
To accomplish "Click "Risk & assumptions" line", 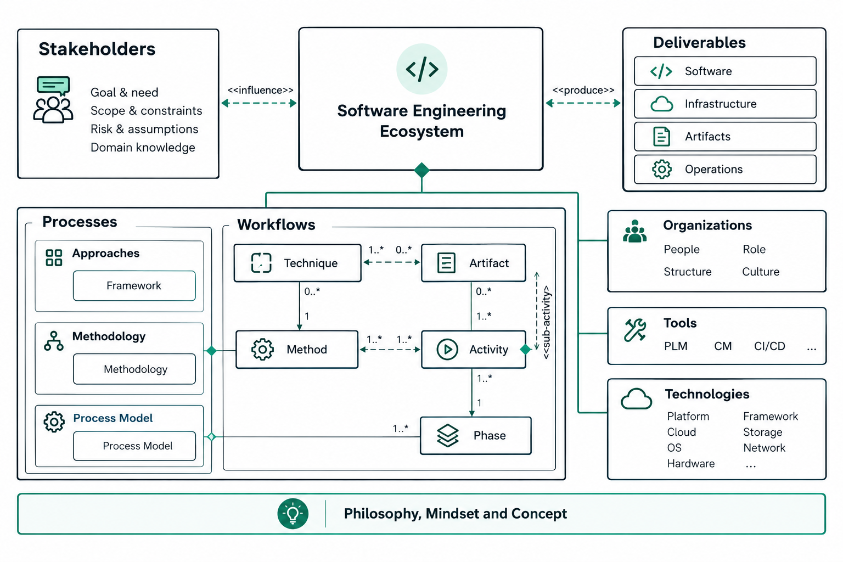I will (144, 129).
